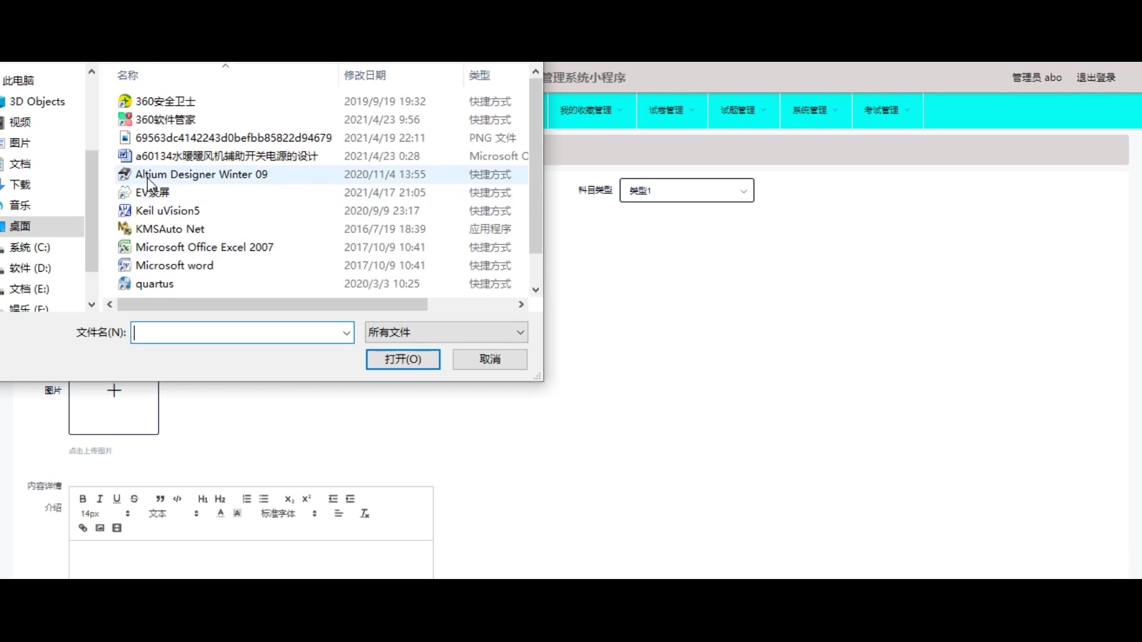Open 软件 (D:) drive in navigation pane
Image resolution: width=1142 pixels, height=642 pixels.
coord(30,268)
